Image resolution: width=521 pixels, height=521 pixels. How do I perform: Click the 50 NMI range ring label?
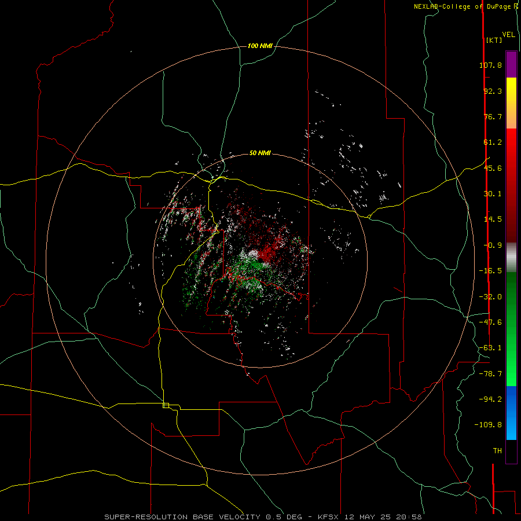(260, 153)
